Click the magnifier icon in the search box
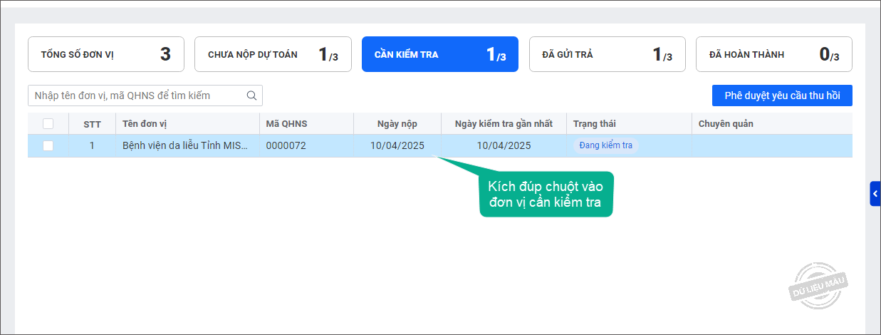This screenshot has height=335, width=881. tap(251, 96)
